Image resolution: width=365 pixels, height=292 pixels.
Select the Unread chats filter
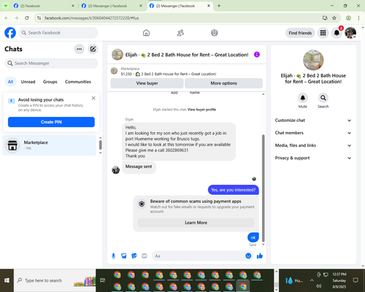[28, 82]
